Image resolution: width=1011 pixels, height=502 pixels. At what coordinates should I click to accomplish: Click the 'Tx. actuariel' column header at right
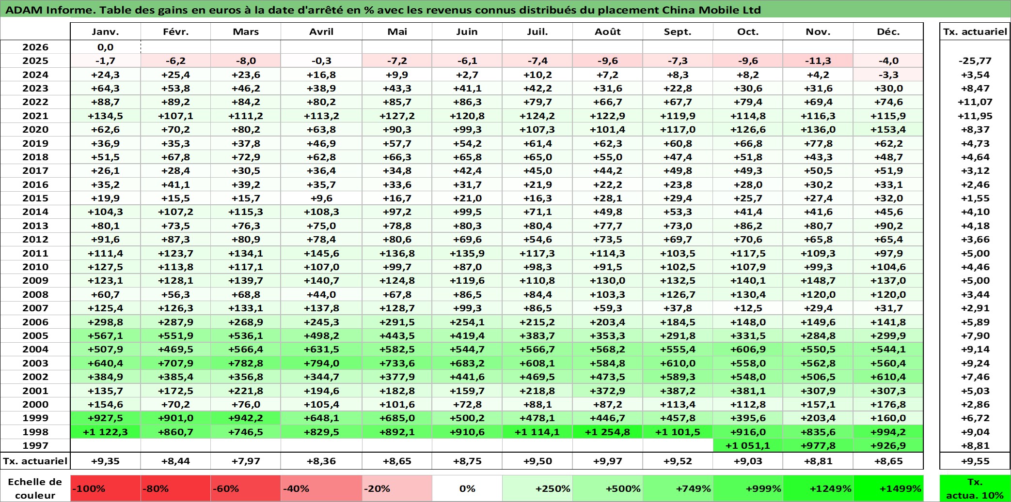(x=975, y=31)
